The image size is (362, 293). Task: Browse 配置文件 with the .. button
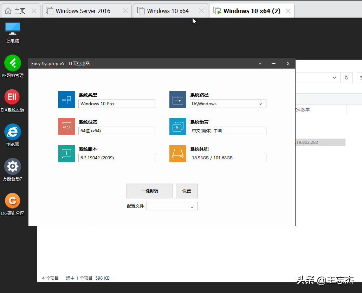192,206
